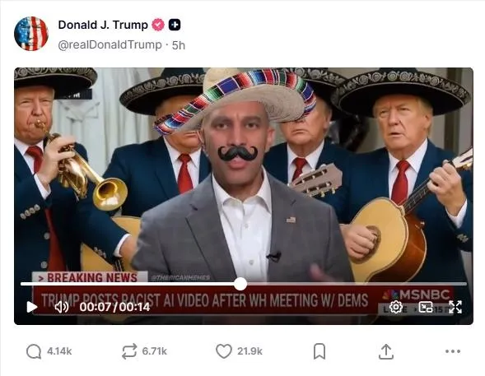Click the plus badge beside name

pyautogui.click(x=175, y=25)
